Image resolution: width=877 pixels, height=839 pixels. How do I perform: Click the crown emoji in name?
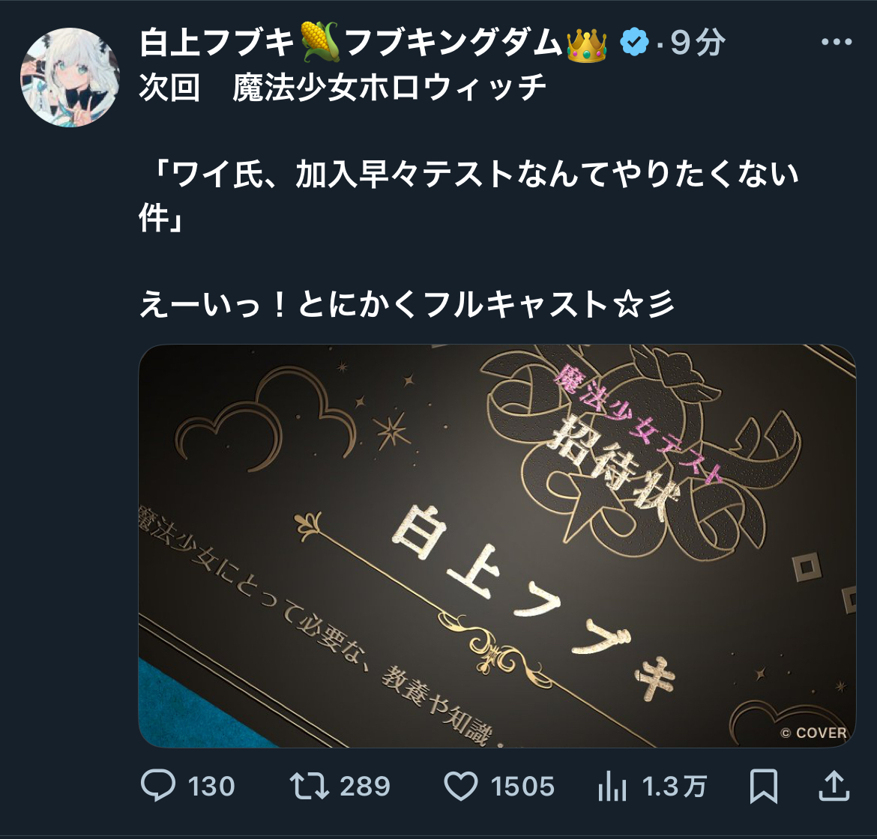[586, 43]
